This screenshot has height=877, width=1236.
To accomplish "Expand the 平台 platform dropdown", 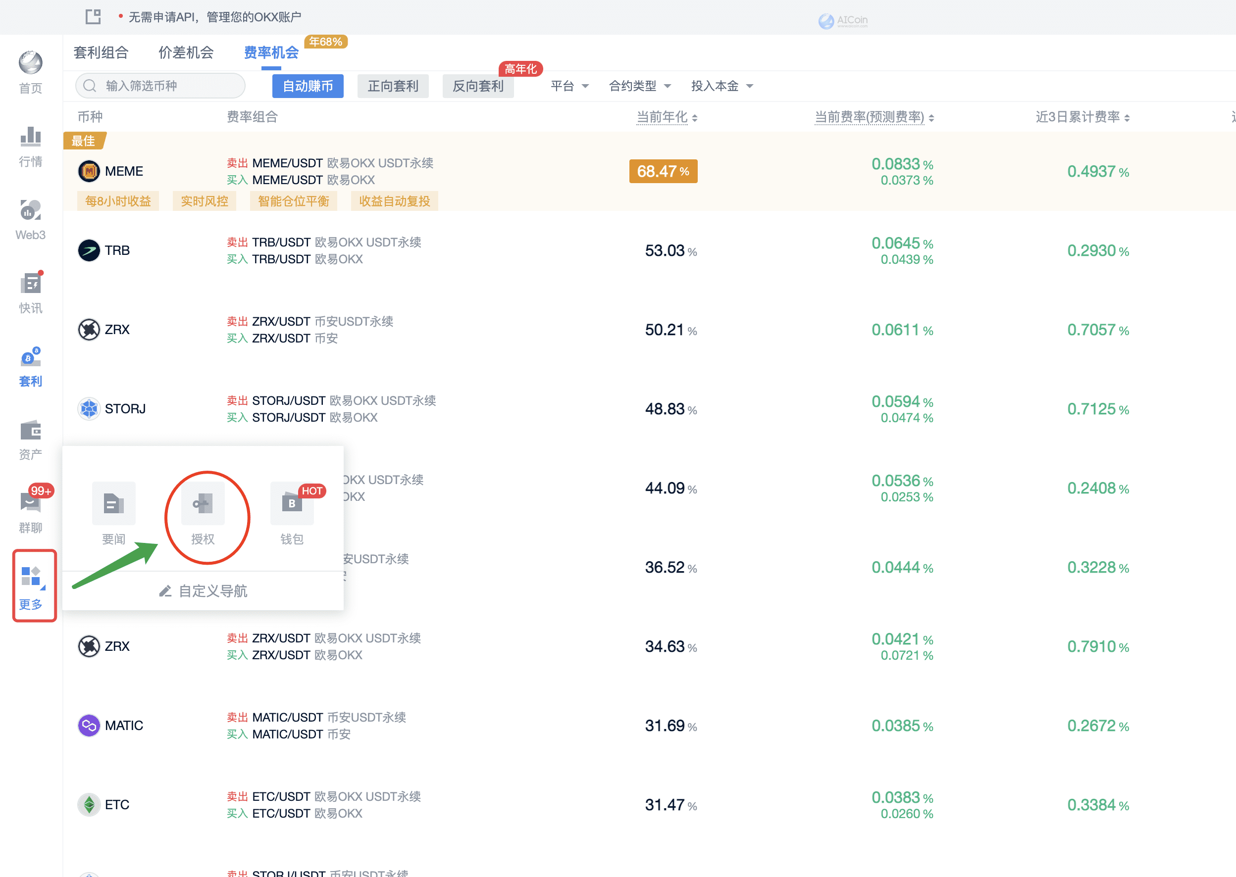I will coord(569,86).
